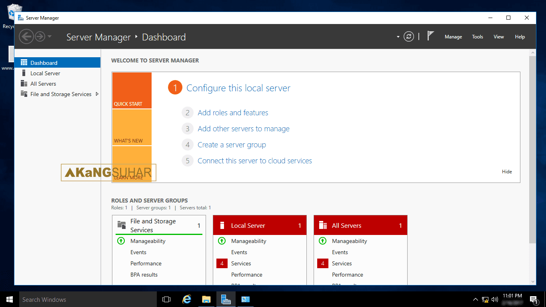Open the All Servers tile header

point(360,225)
